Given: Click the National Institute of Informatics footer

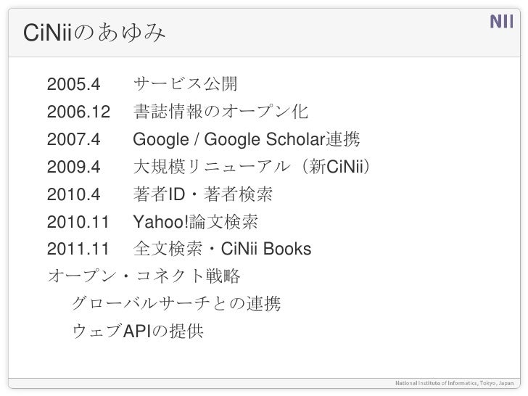Looking at the screenshot, I should (x=455, y=383).
